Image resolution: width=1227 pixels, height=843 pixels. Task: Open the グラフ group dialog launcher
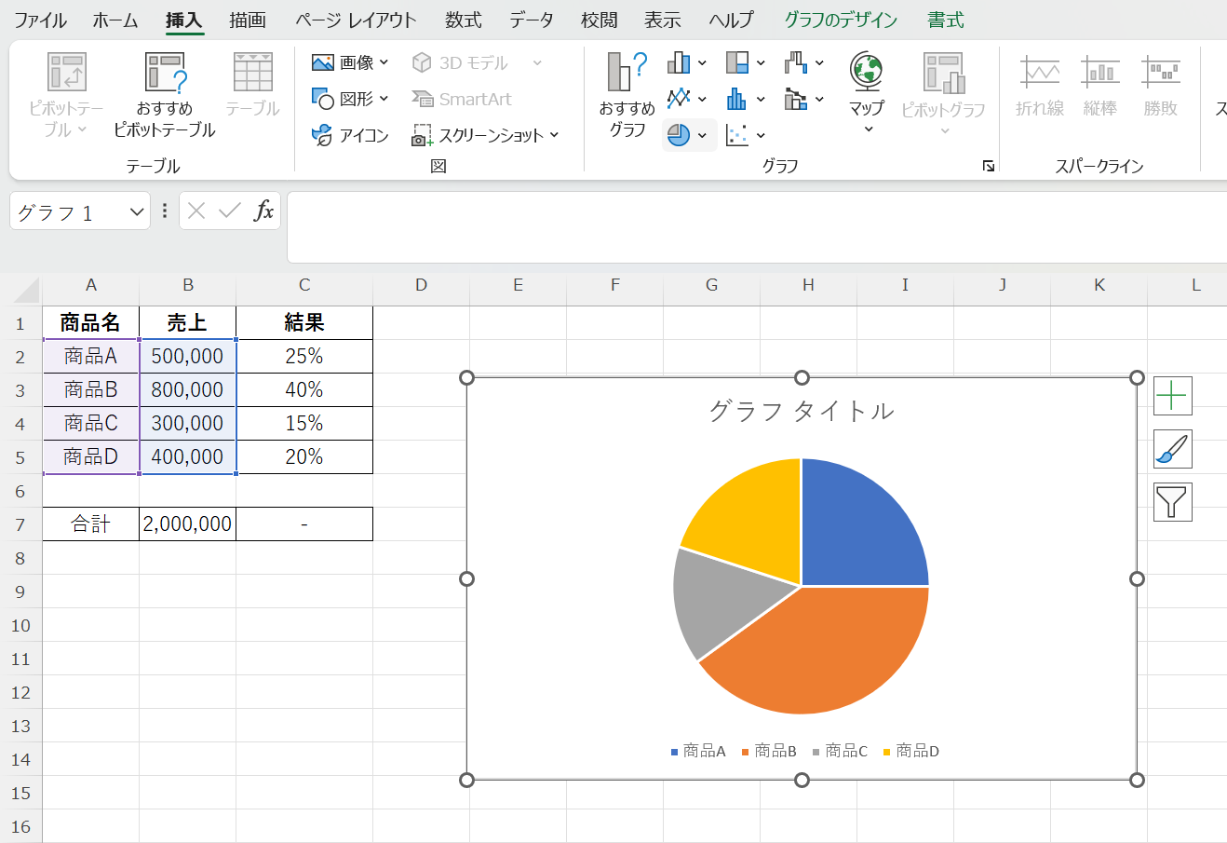(988, 166)
